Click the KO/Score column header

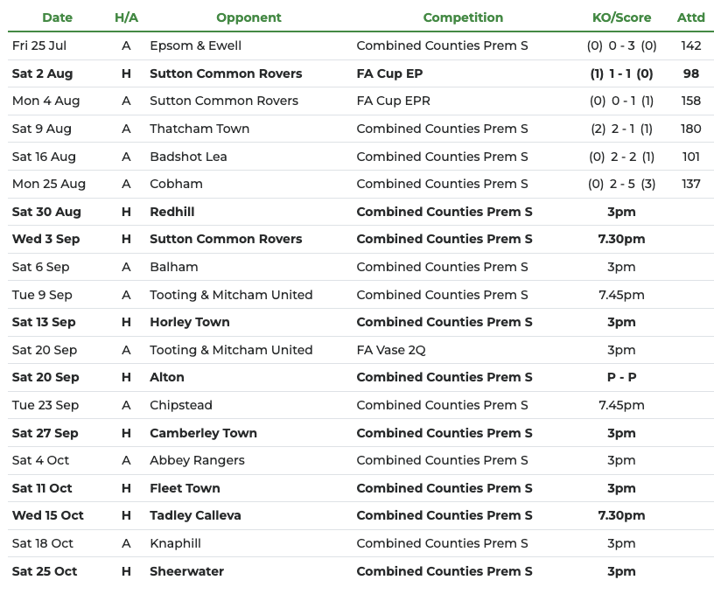621,17
